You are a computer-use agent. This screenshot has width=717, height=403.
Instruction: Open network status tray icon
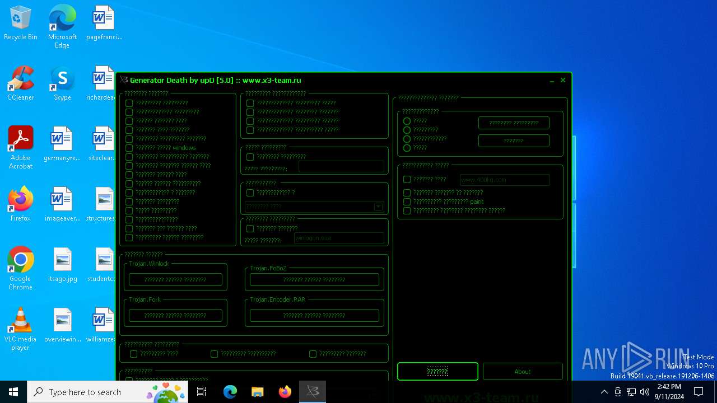pyautogui.click(x=631, y=392)
